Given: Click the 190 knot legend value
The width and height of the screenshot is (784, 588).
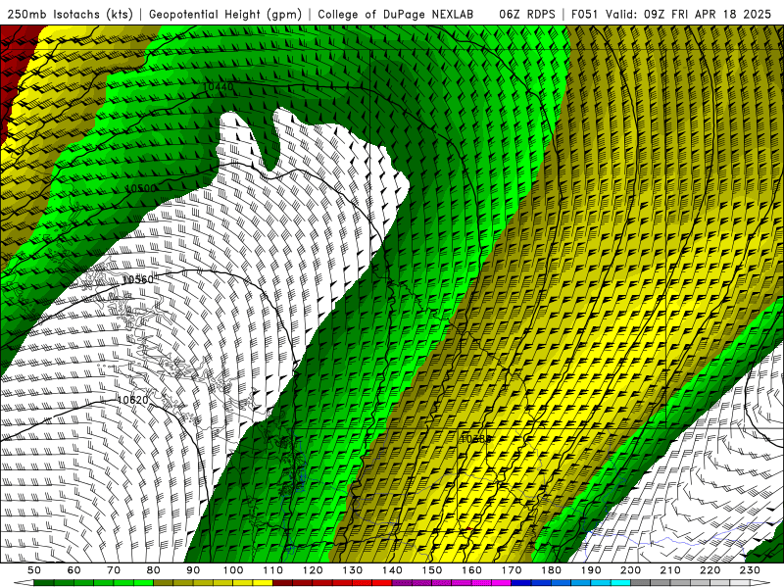Looking at the screenshot, I should click(591, 570).
